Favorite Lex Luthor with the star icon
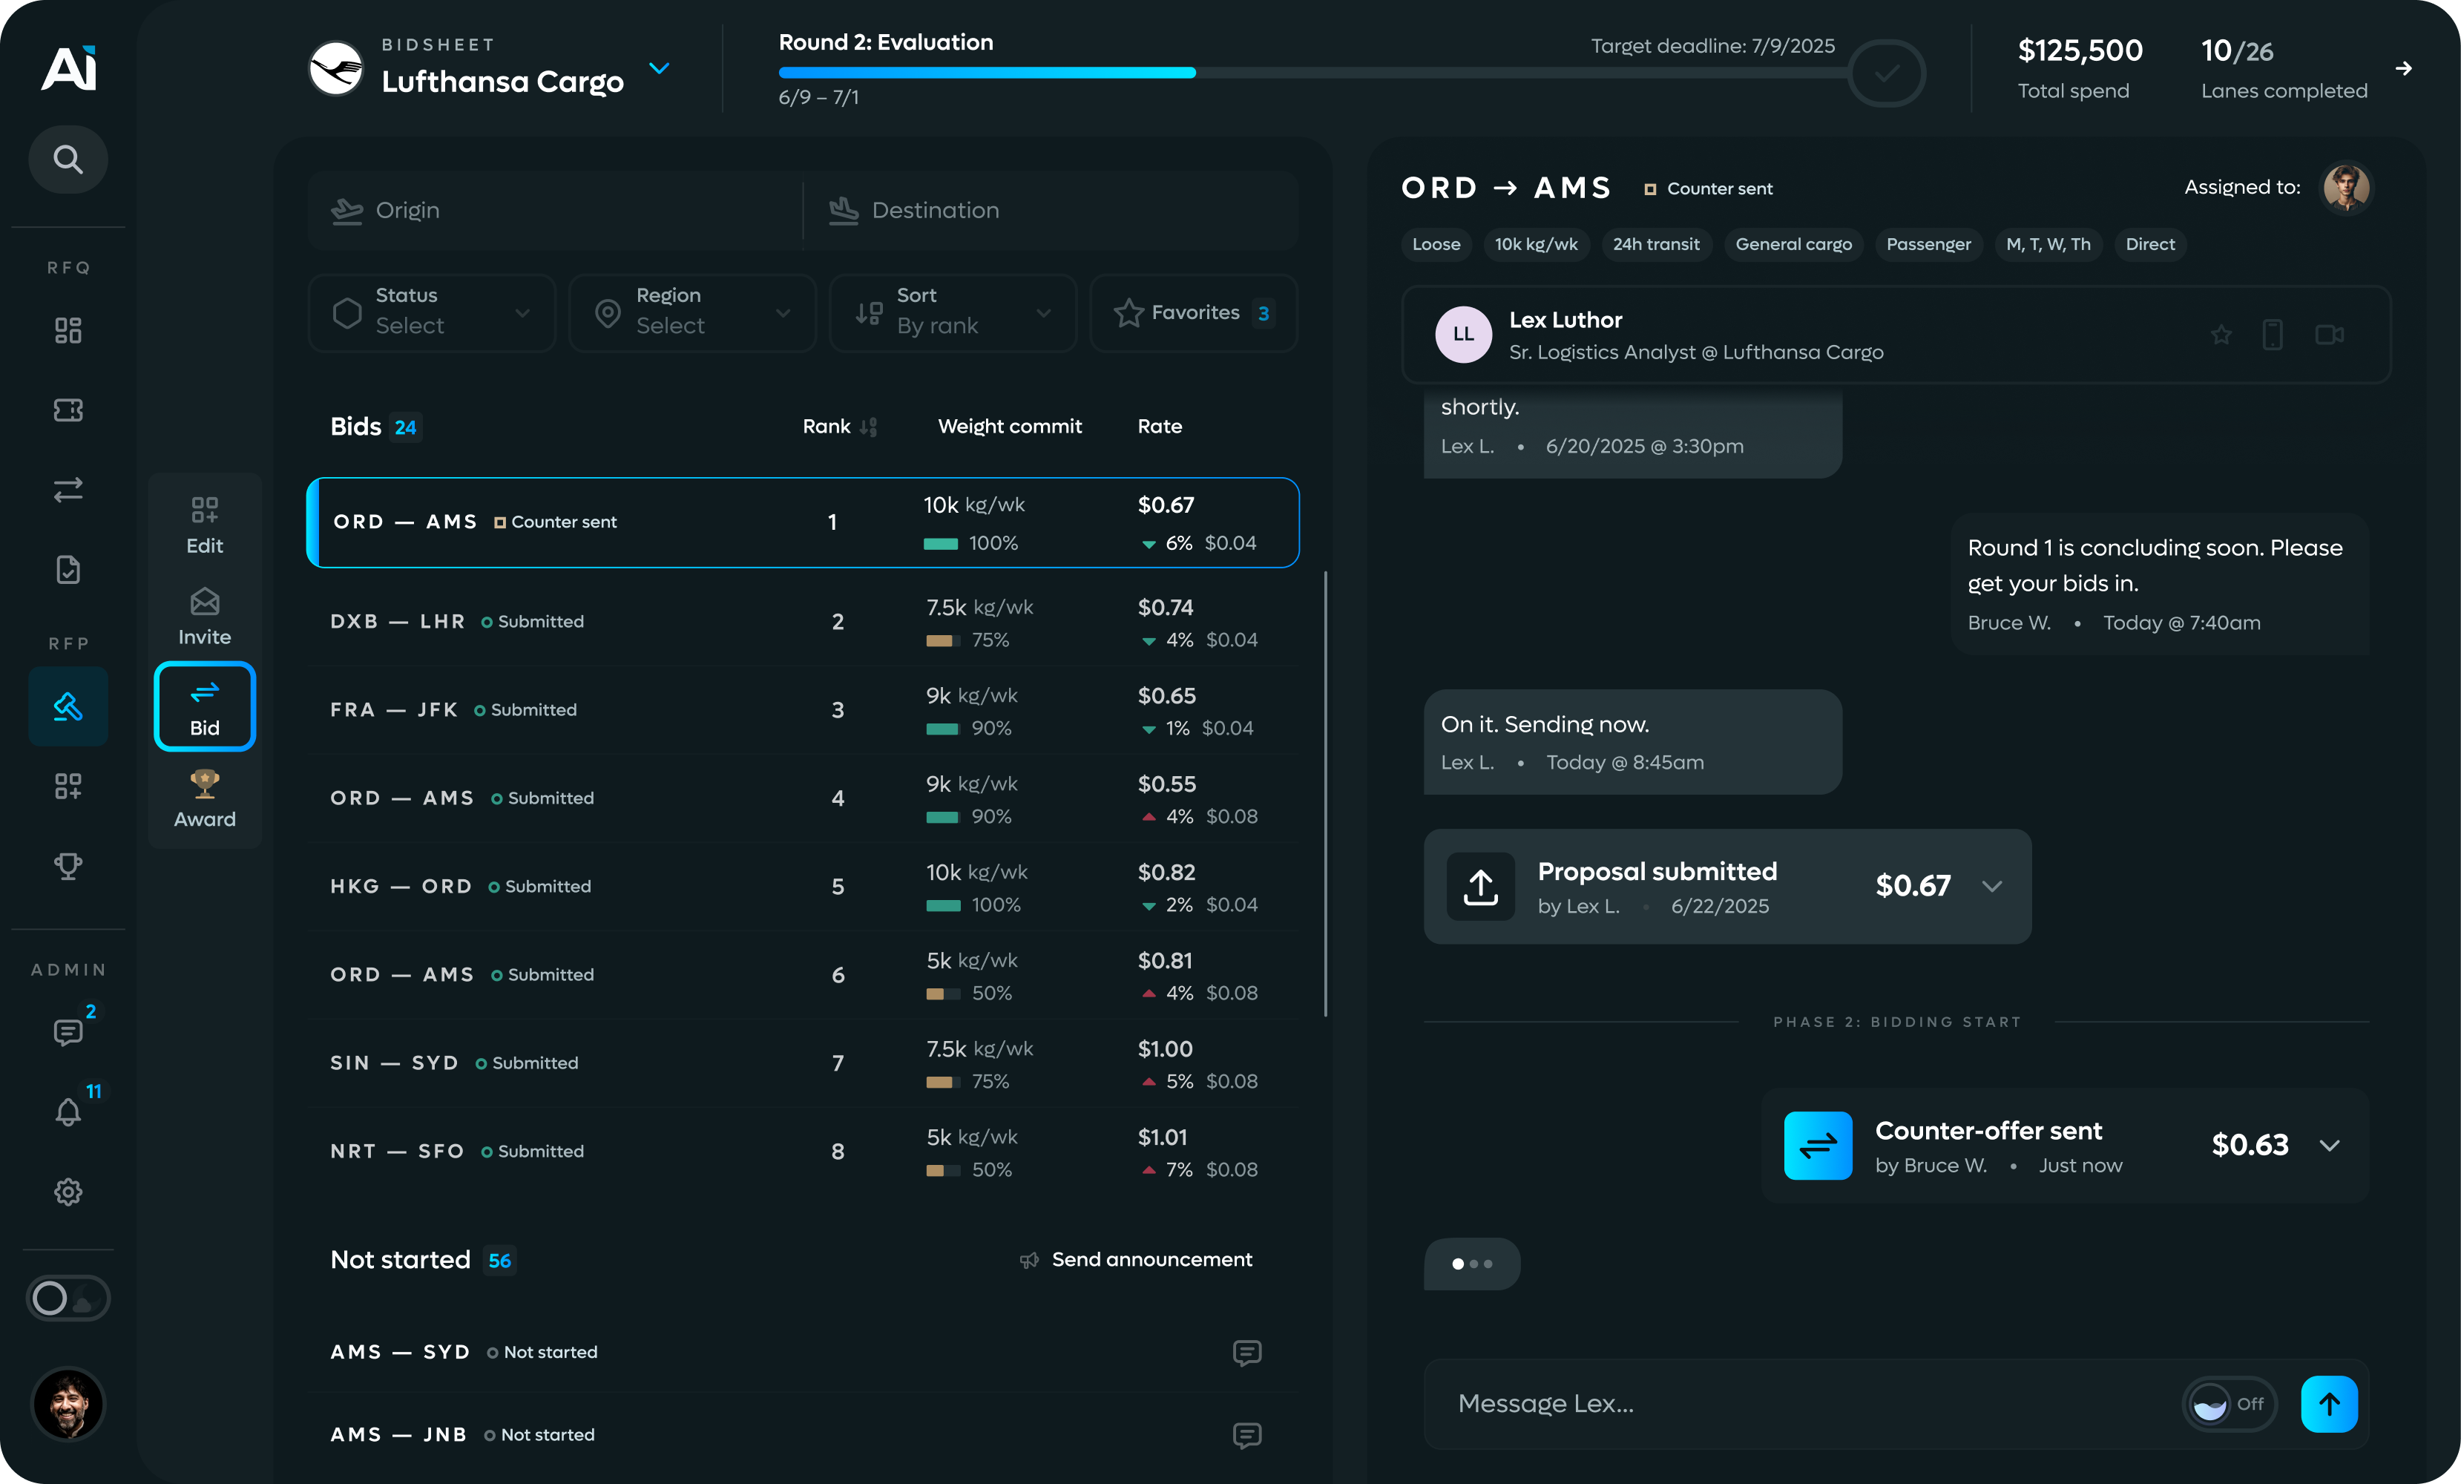Screen dimensions: 2461x1484 click(2221, 335)
